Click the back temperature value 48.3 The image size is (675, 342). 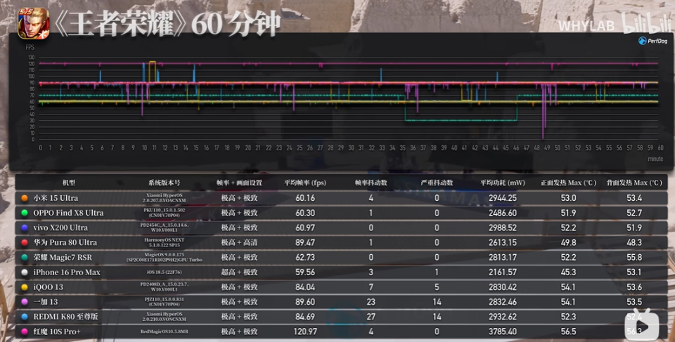(634, 242)
